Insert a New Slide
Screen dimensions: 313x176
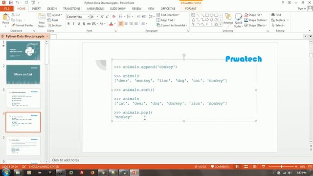click(42, 21)
